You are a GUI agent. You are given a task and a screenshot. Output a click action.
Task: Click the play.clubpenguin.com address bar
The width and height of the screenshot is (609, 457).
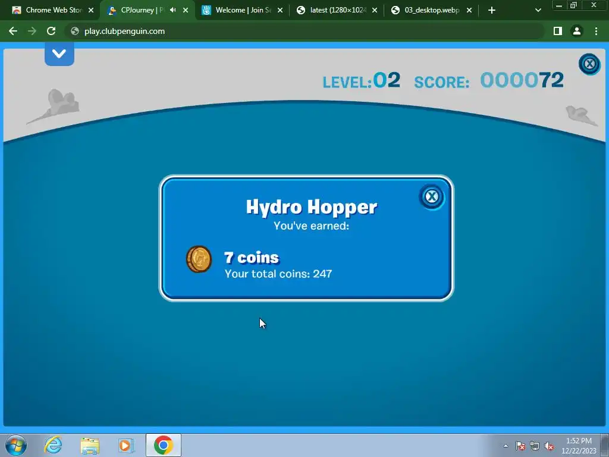pyautogui.click(x=305, y=31)
